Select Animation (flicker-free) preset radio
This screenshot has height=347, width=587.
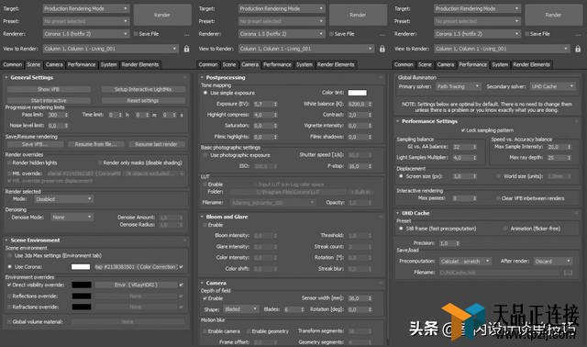click(x=505, y=229)
